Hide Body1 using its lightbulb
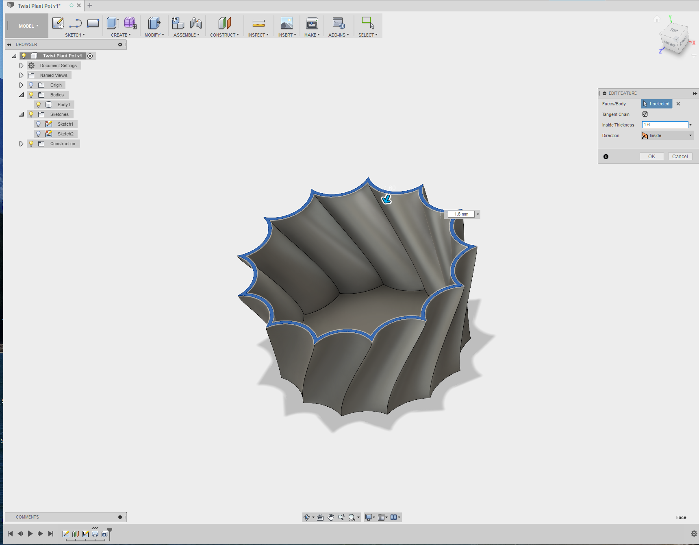The width and height of the screenshot is (699, 545). 39,105
